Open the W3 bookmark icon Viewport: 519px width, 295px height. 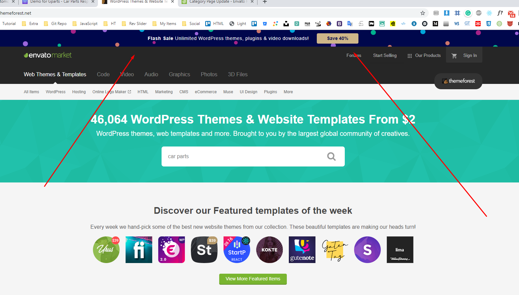coord(457,24)
